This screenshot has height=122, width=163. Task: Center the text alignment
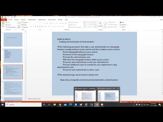(x=56, y=26)
